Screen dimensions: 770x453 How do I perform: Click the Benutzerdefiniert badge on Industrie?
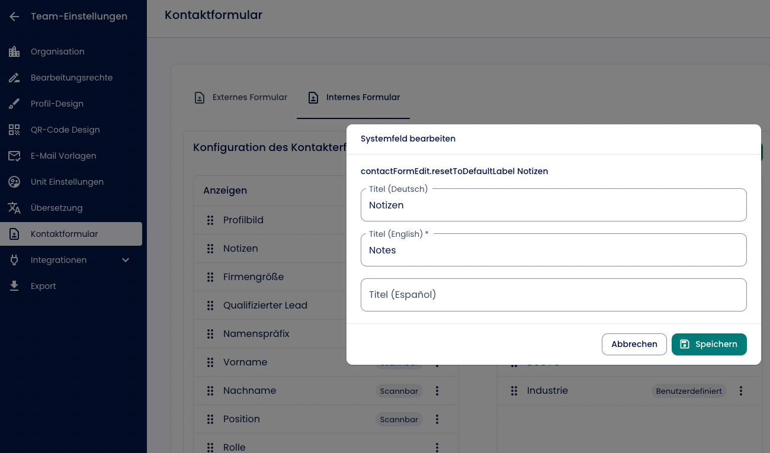point(689,391)
